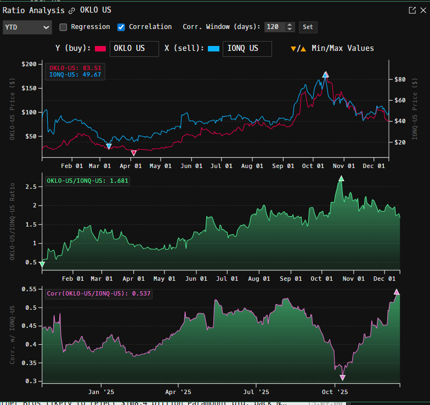Click the correlation minimum pink marker
The height and width of the screenshot is (405, 430).
coord(342,378)
